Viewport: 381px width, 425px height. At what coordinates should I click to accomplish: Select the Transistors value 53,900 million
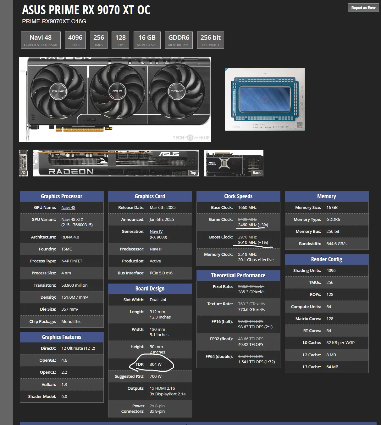point(75,285)
